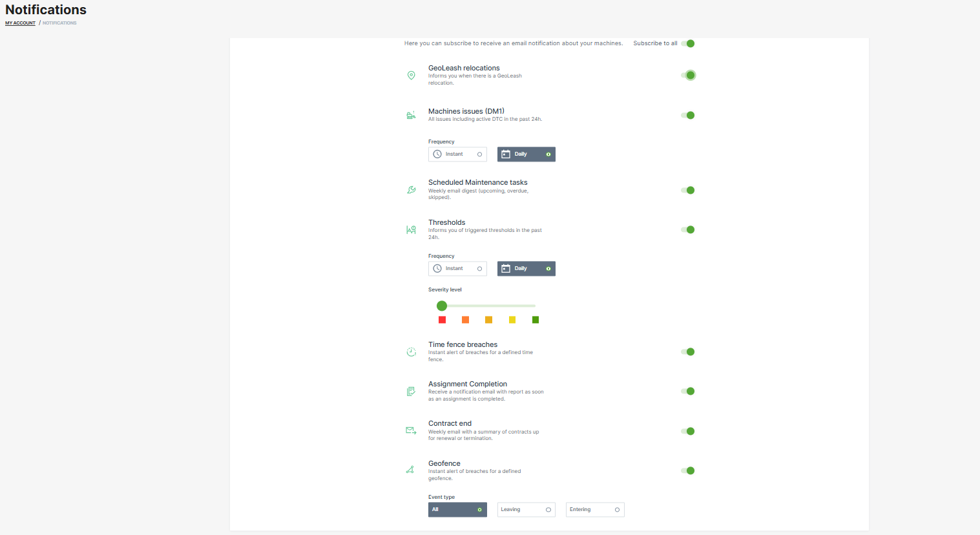
Task: Click the Scheduled Maintenance wrench icon
Action: pyautogui.click(x=411, y=190)
